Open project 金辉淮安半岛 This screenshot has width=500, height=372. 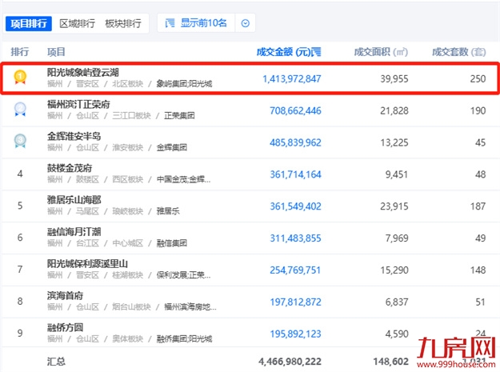74,136
